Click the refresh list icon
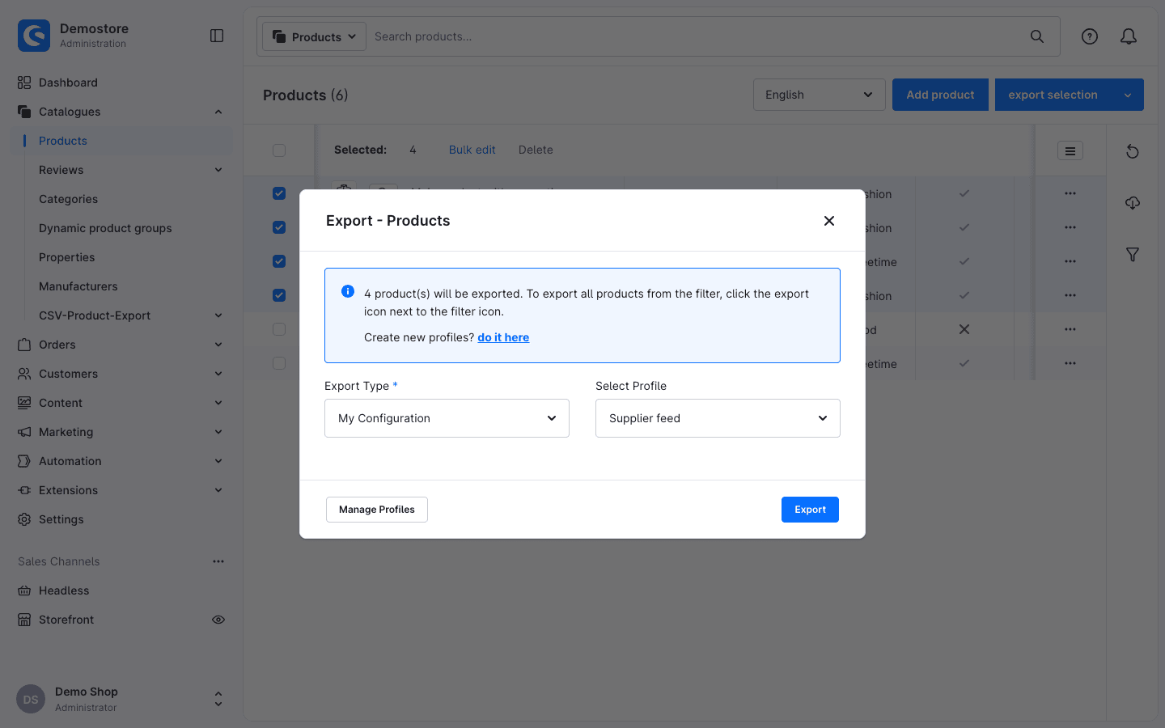 click(1133, 151)
